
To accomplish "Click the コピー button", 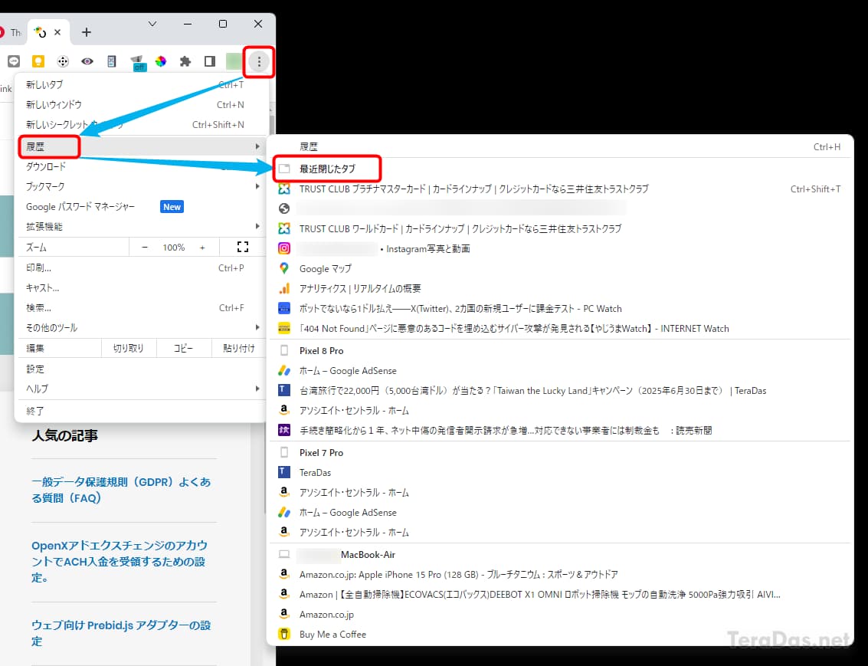I will [184, 348].
